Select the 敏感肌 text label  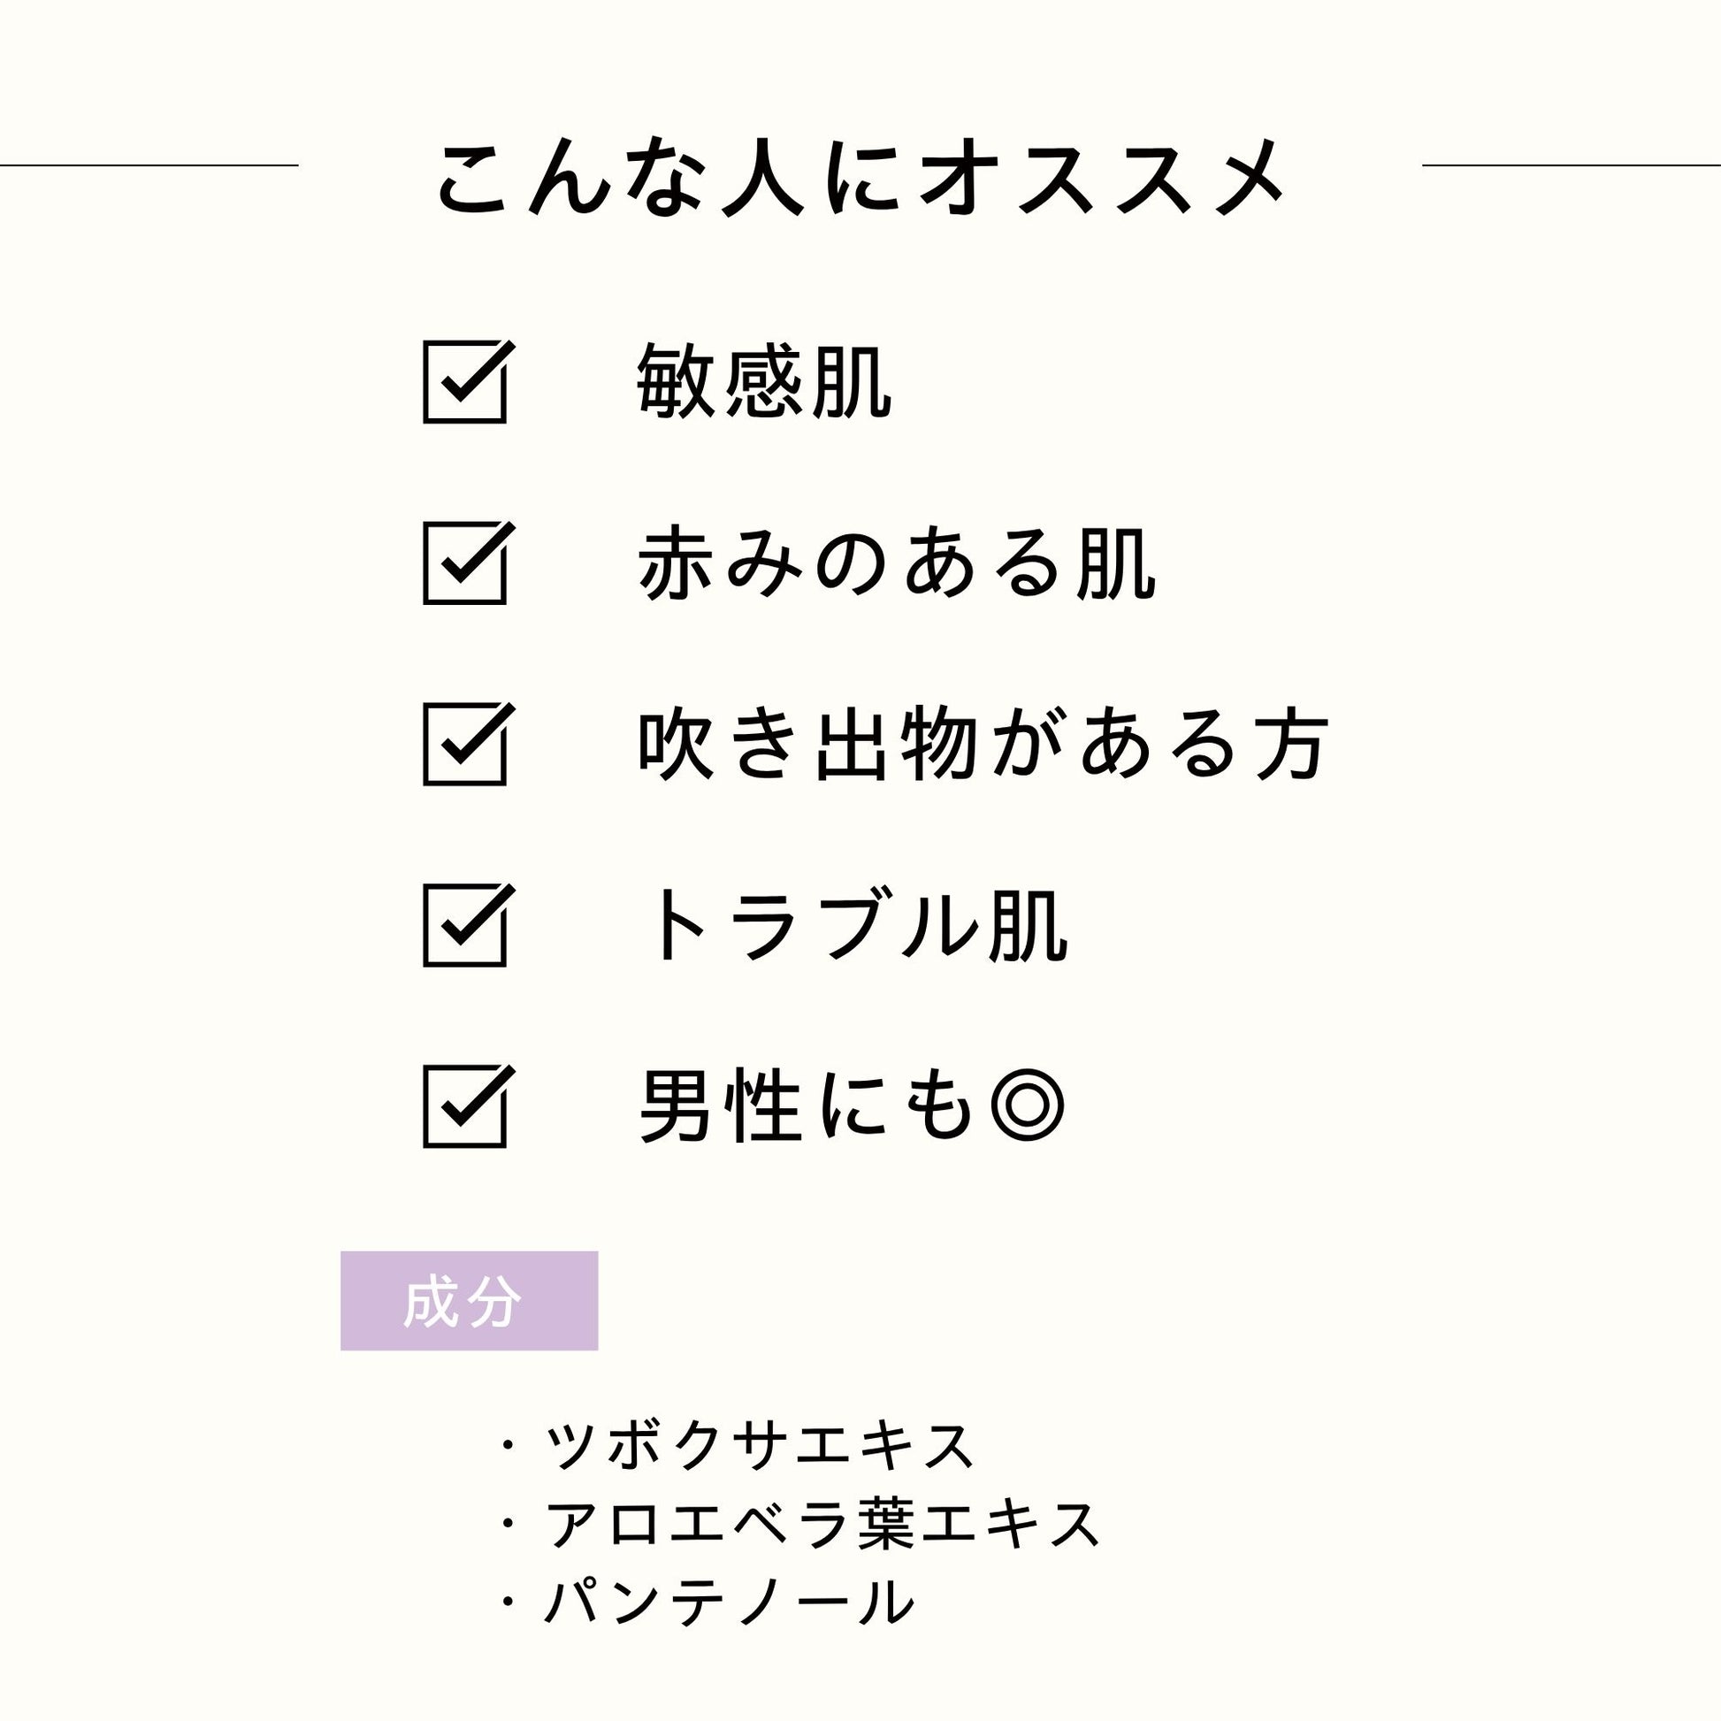[764, 382]
